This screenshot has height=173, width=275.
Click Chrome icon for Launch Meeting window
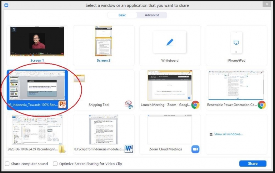pyautogui.click(x=195, y=105)
